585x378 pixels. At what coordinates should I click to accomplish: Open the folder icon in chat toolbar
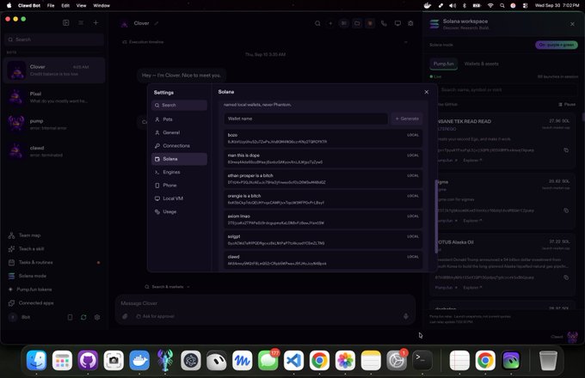click(x=357, y=23)
